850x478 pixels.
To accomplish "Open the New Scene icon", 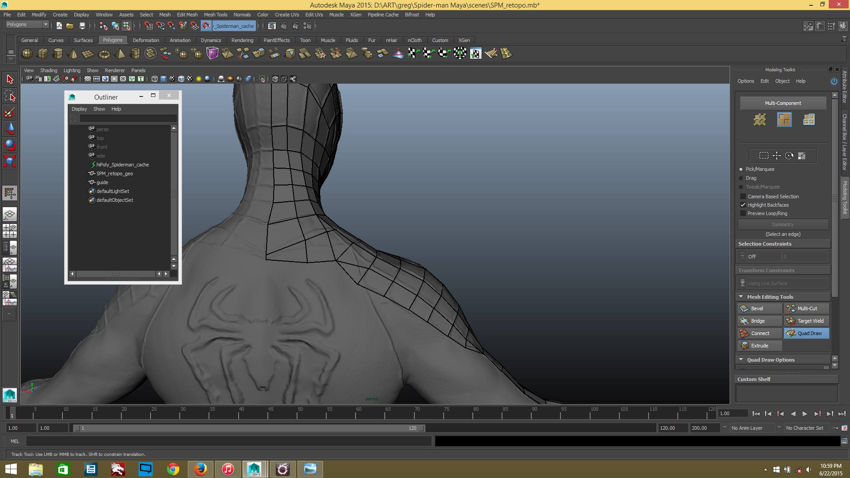I will tap(59, 26).
